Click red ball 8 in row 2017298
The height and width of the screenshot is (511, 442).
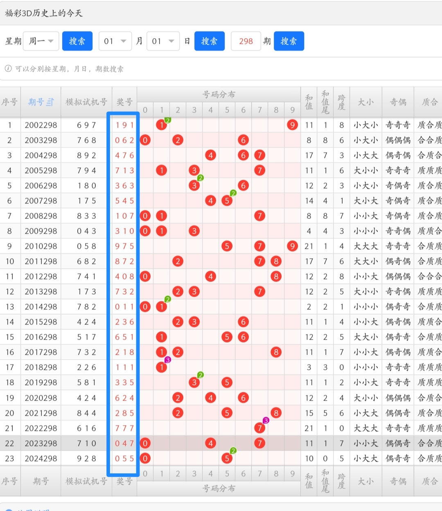coord(276,352)
